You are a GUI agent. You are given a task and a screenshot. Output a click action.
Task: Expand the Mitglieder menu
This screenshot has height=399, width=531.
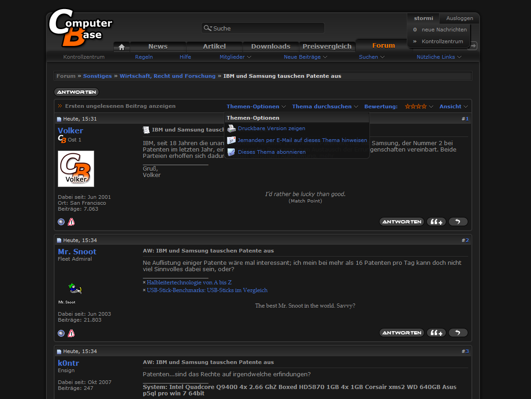coord(235,57)
